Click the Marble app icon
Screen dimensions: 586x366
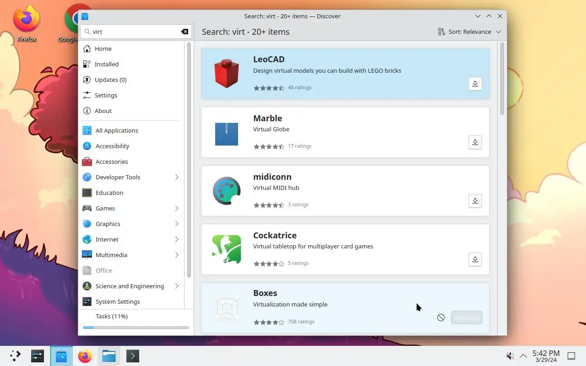[x=227, y=134]
